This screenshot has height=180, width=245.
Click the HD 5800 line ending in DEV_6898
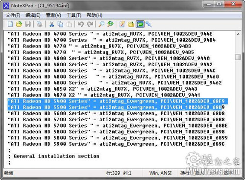click(116, 132)
